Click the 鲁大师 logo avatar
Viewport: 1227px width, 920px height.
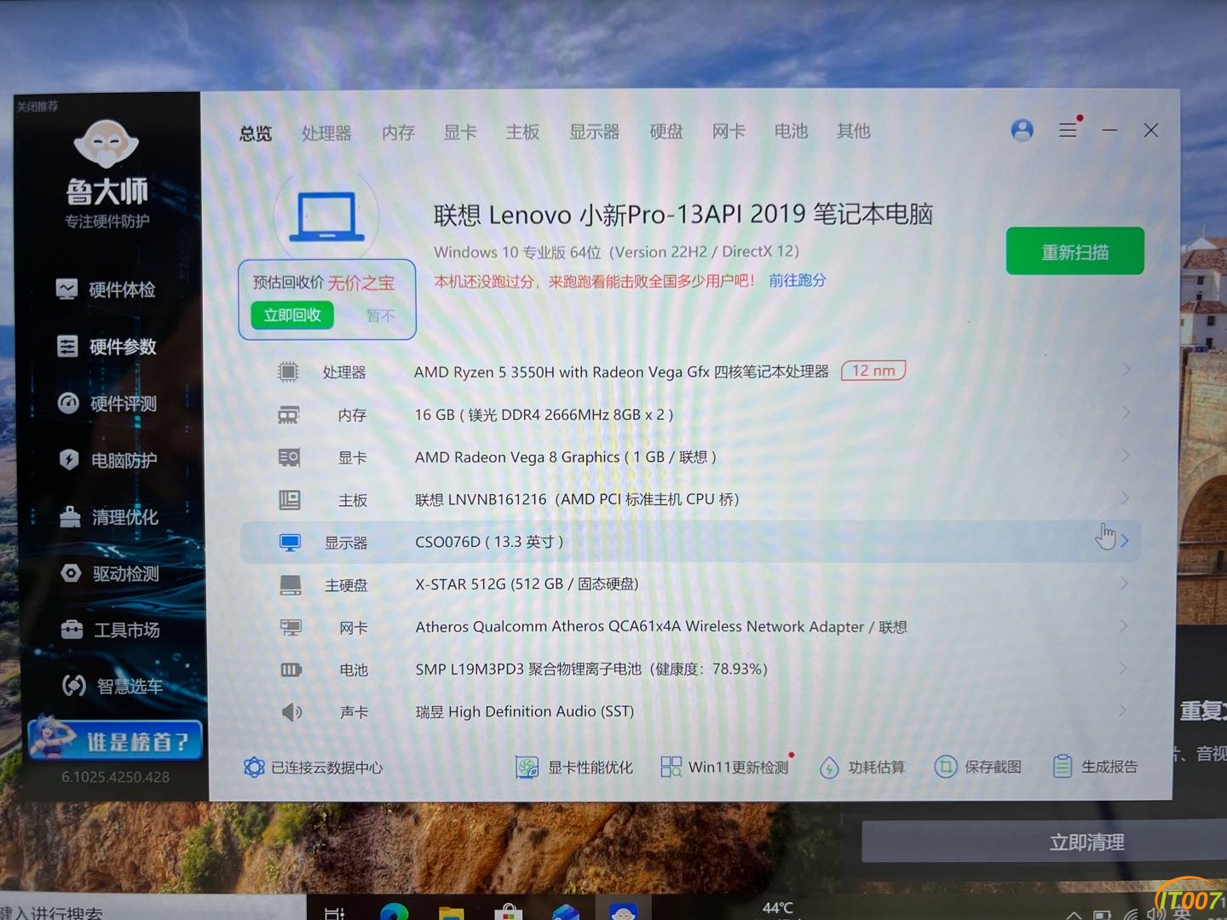point(107,143)
